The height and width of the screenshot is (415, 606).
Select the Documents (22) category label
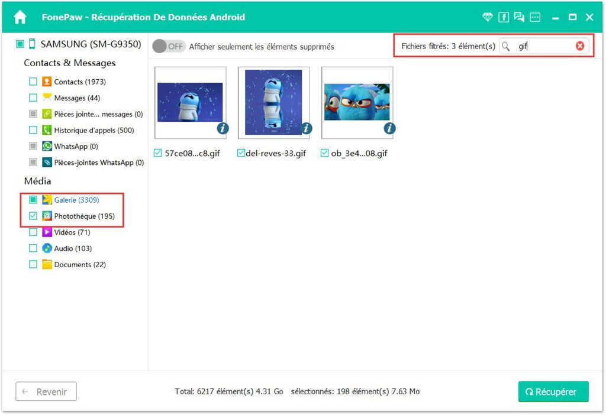(80, 265)
